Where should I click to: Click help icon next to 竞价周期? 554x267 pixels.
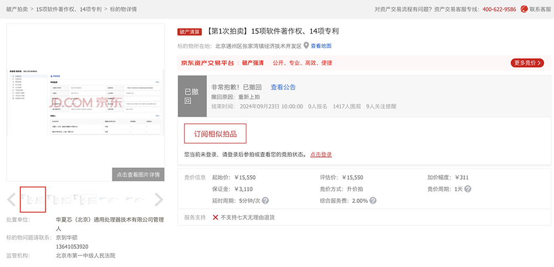468,189
